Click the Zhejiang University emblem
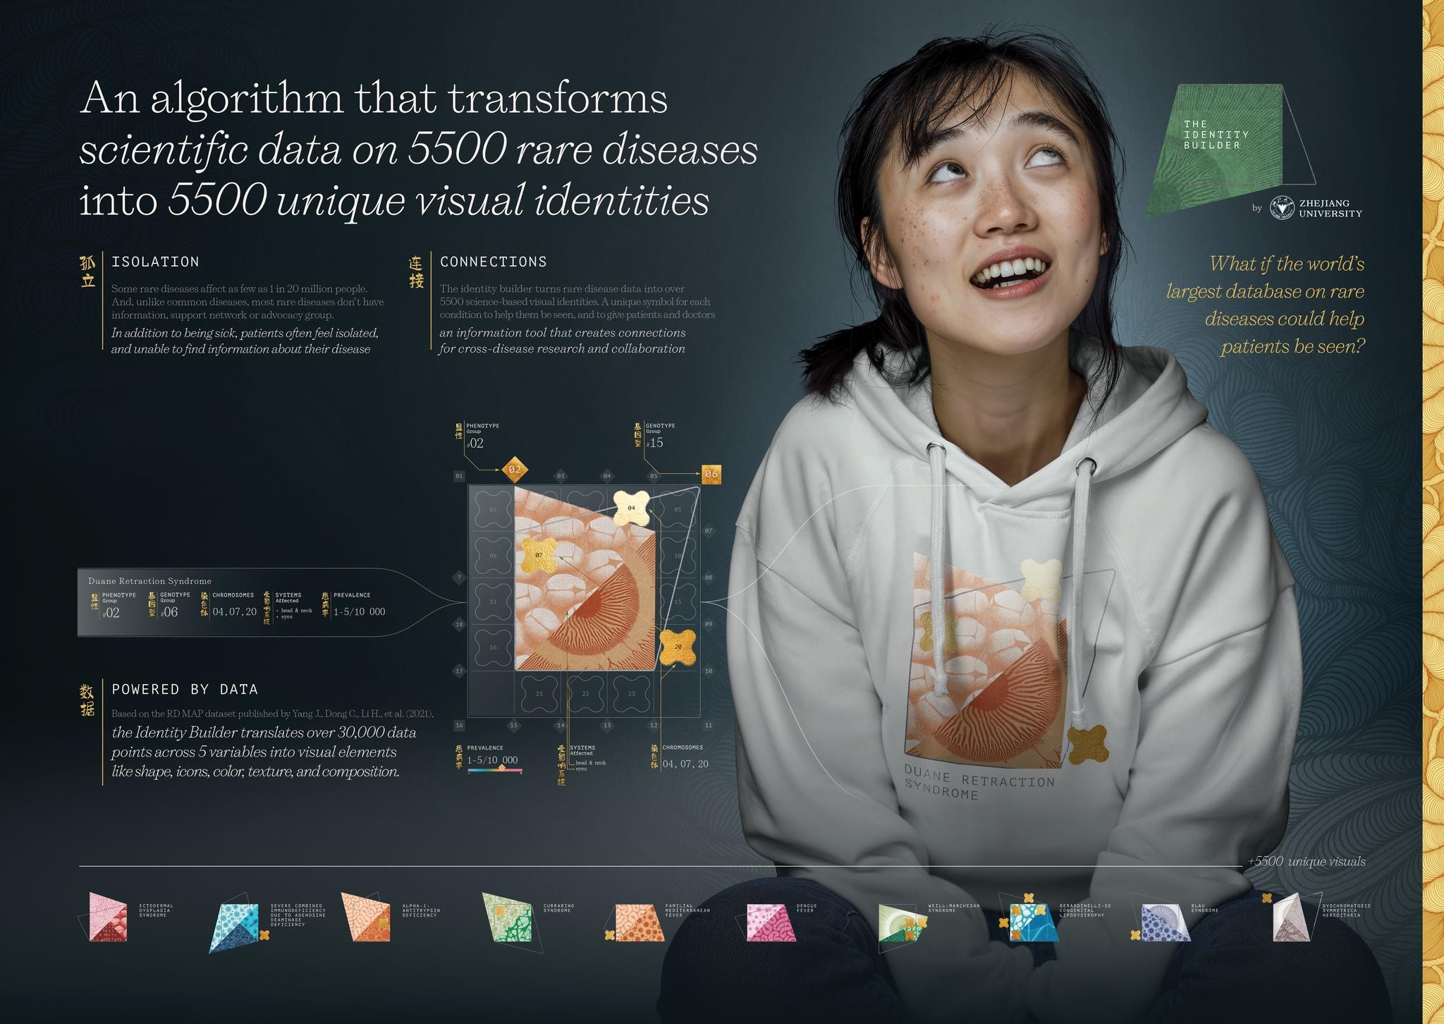 [1282, 208]
